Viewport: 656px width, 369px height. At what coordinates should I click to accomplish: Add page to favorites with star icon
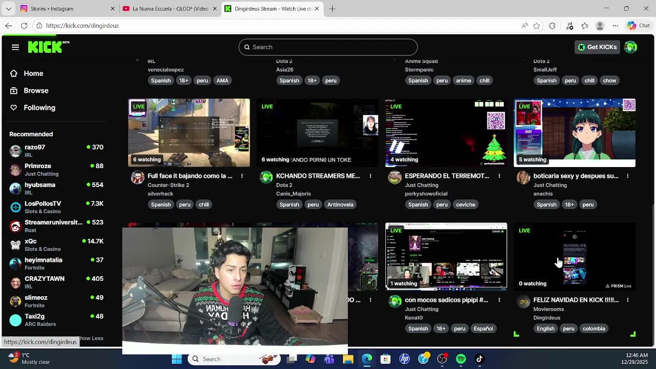point(537,26)
